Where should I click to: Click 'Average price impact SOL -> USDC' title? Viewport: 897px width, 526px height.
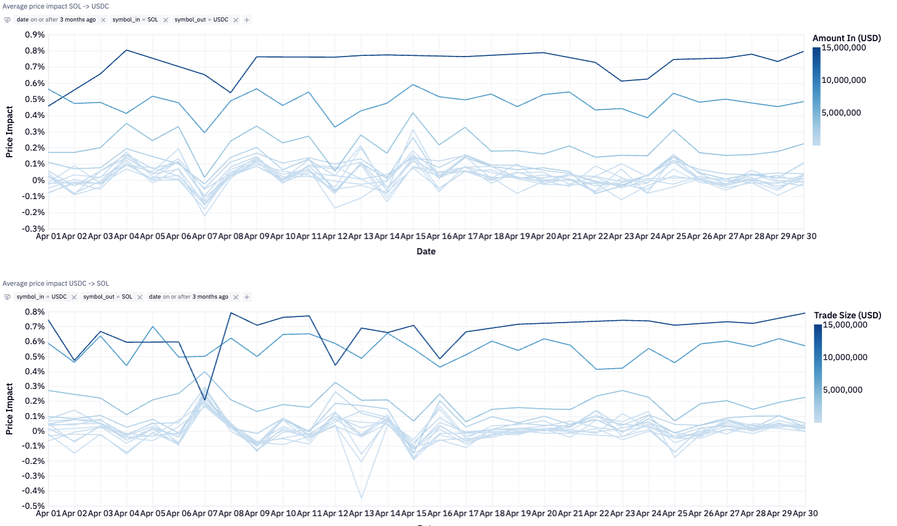pos(56,6)
